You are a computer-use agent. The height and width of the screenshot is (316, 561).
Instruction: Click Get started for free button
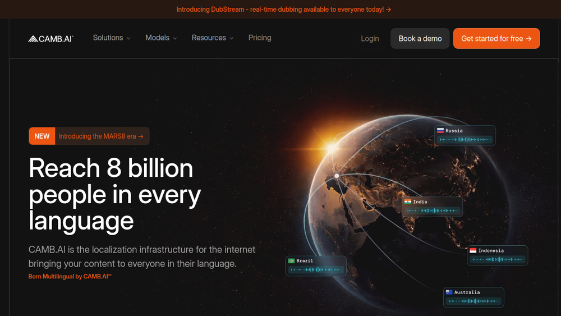pos(496,39)
